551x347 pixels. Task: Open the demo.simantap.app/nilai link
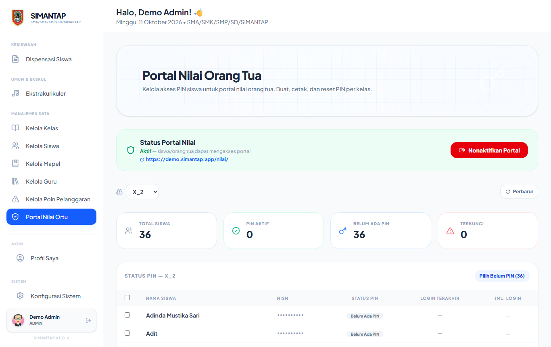[x=187, y=159]
